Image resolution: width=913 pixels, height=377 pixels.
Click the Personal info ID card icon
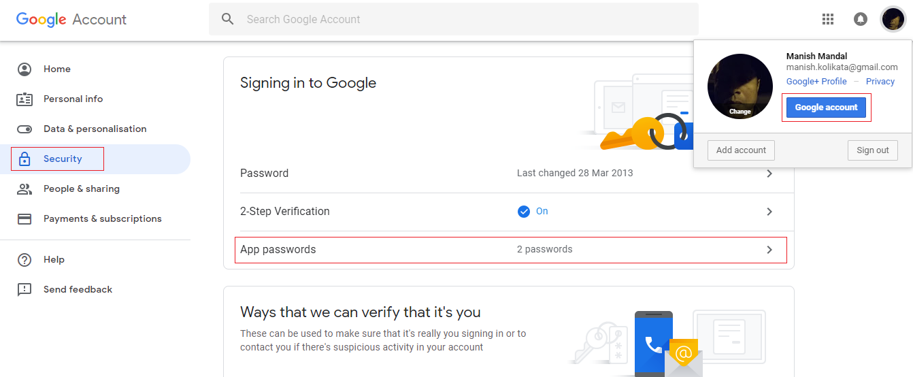coord(24,99)
